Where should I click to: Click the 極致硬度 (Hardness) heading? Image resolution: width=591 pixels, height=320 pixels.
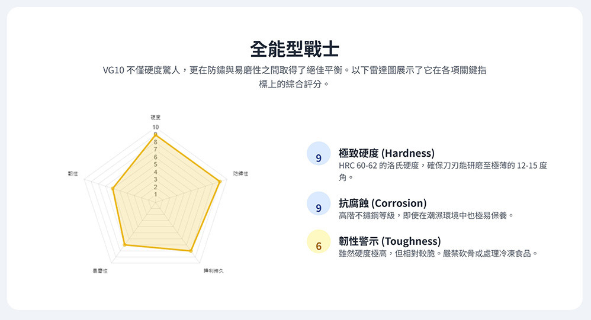tap(386, 153)
